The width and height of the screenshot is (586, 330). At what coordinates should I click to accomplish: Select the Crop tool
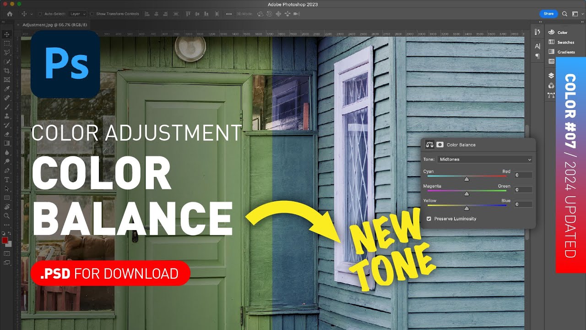pos(7,71)
